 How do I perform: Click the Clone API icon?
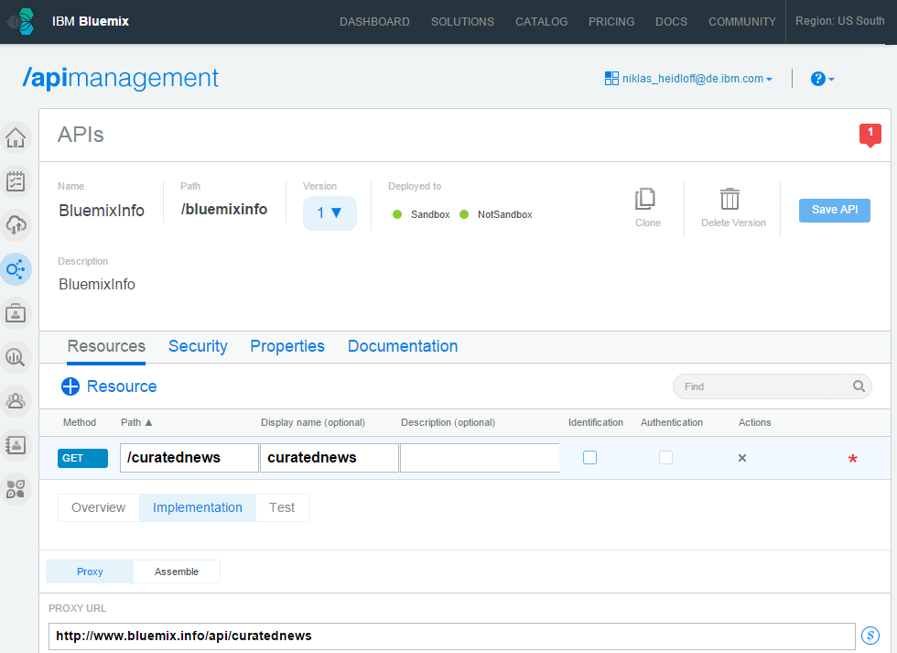645,199
